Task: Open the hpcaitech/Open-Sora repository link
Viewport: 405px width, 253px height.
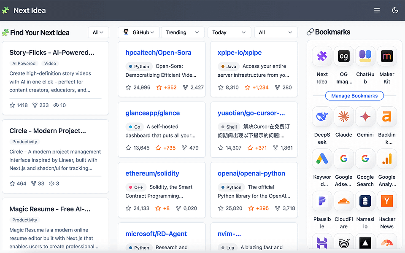Action: [158, 52]
